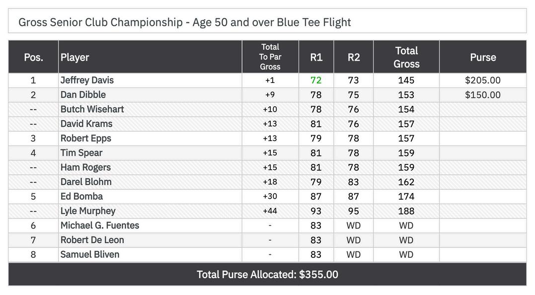Open Ham Rogers entry
This screenshot has width=535, height=295.
[85, 167]
